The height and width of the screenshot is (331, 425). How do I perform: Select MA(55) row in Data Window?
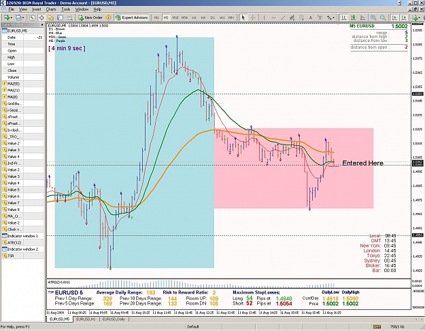[x=22, y=84]
